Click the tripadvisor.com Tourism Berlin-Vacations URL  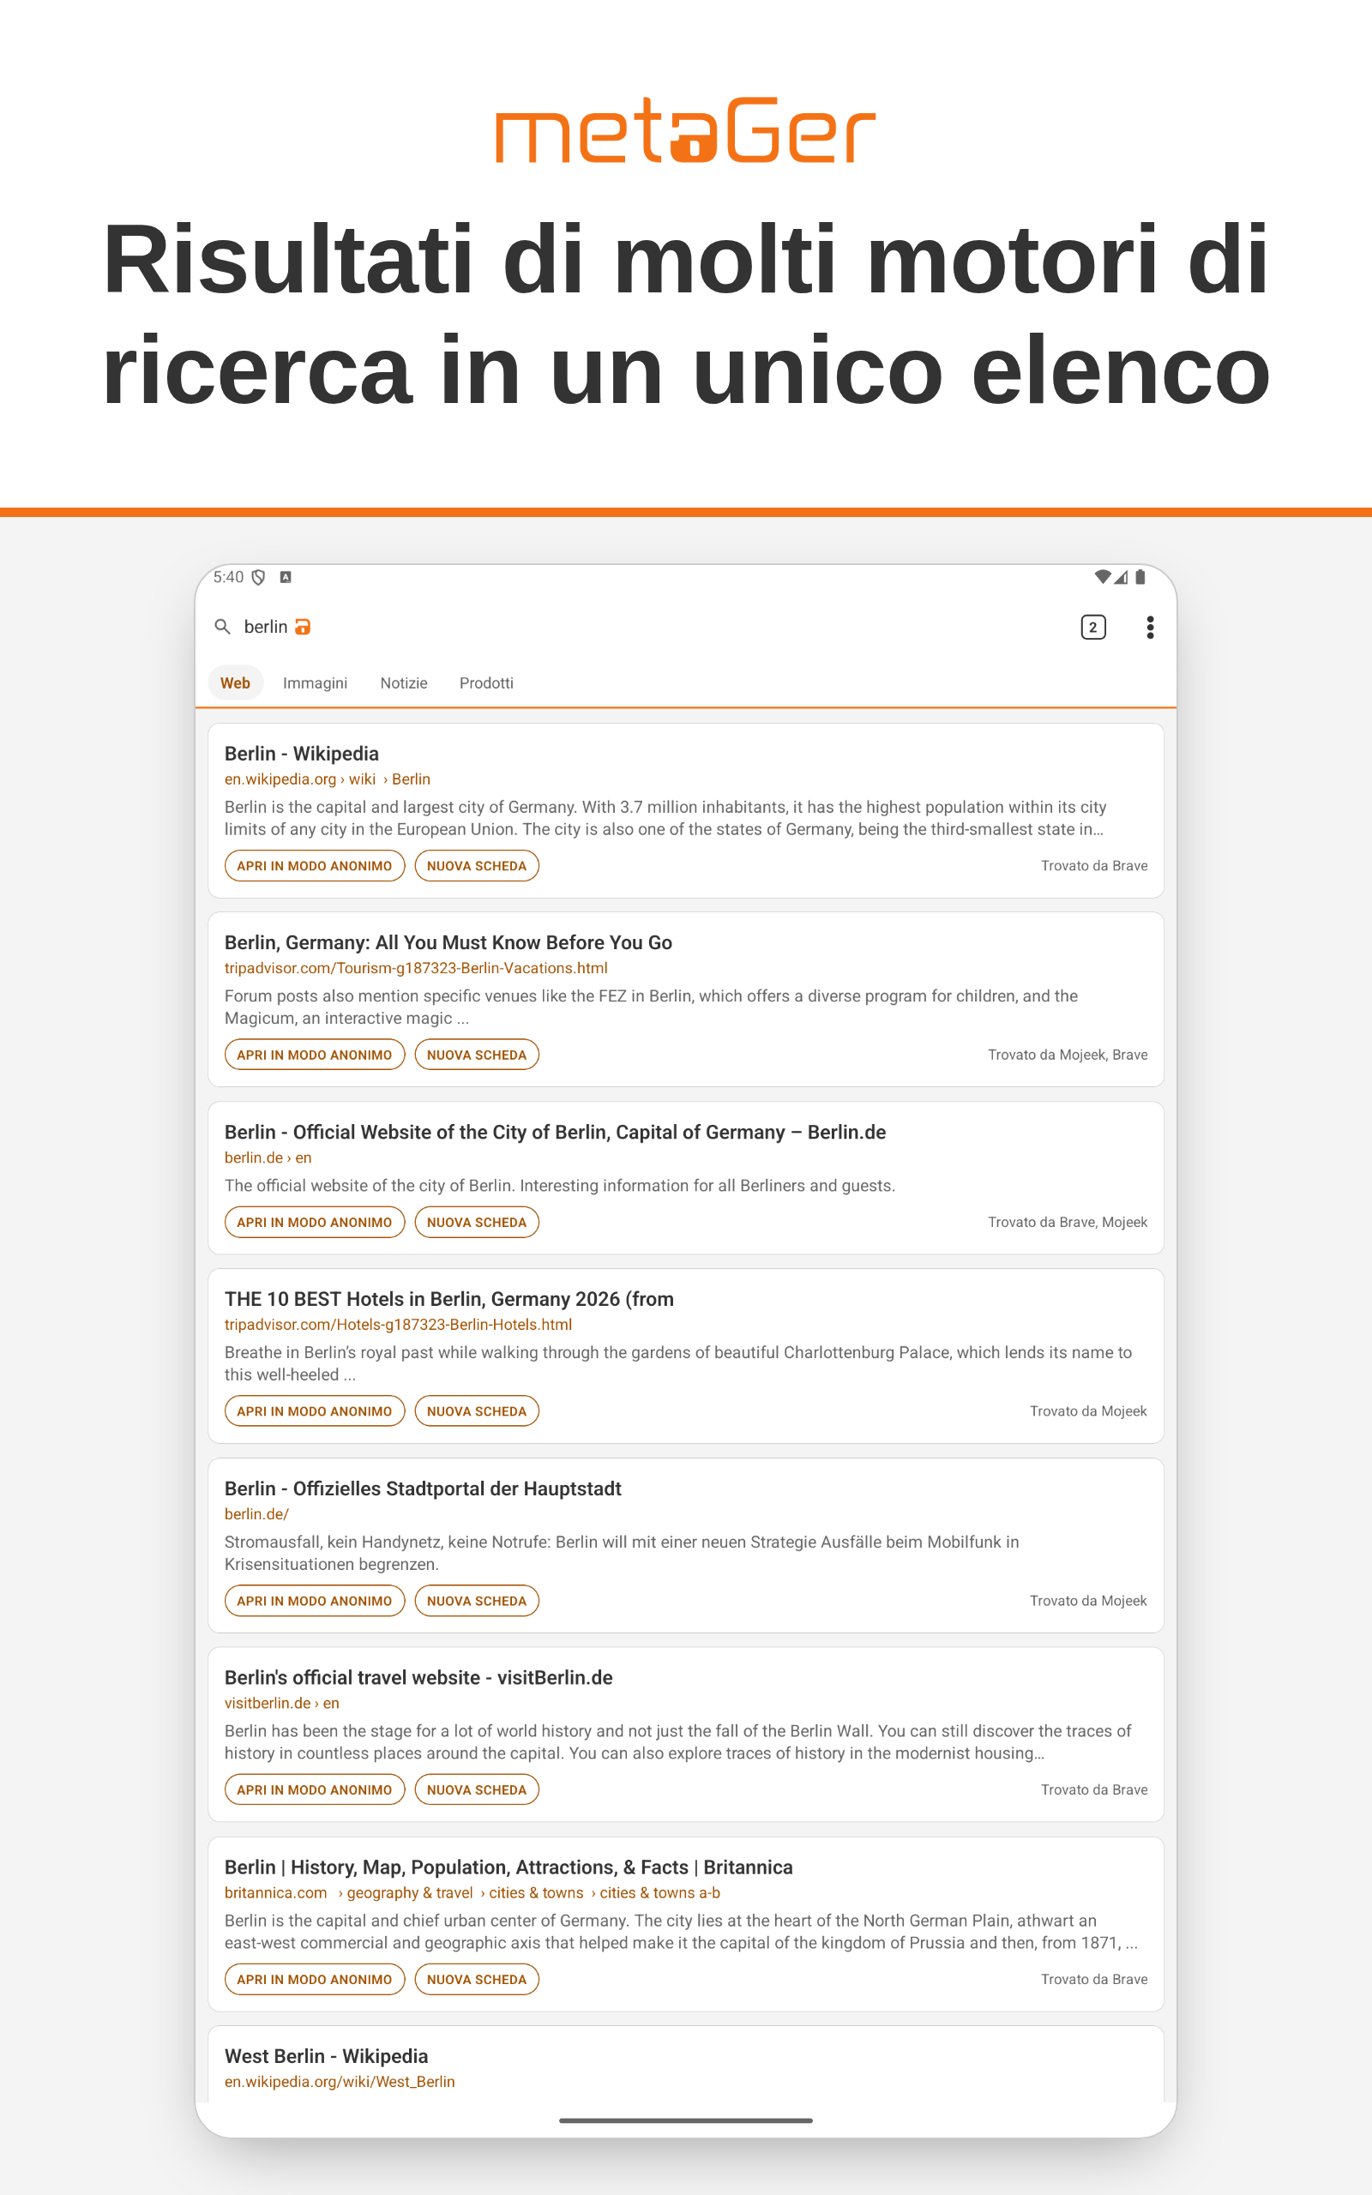417,968
